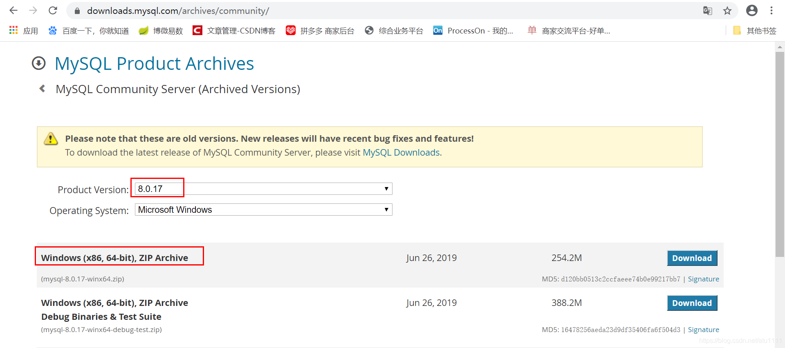Screen dimensions: 785x348
Task: Go back using browser back arrow
Action: click(x=13, y=11)
